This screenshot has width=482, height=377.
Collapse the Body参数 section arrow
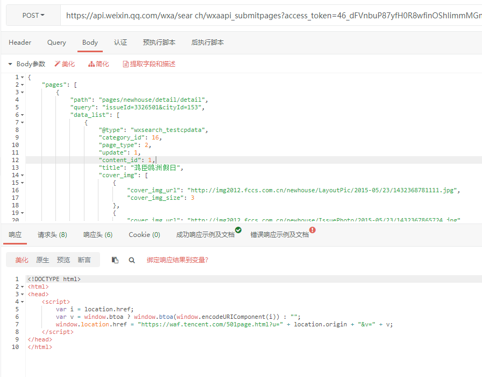point(10,64)
